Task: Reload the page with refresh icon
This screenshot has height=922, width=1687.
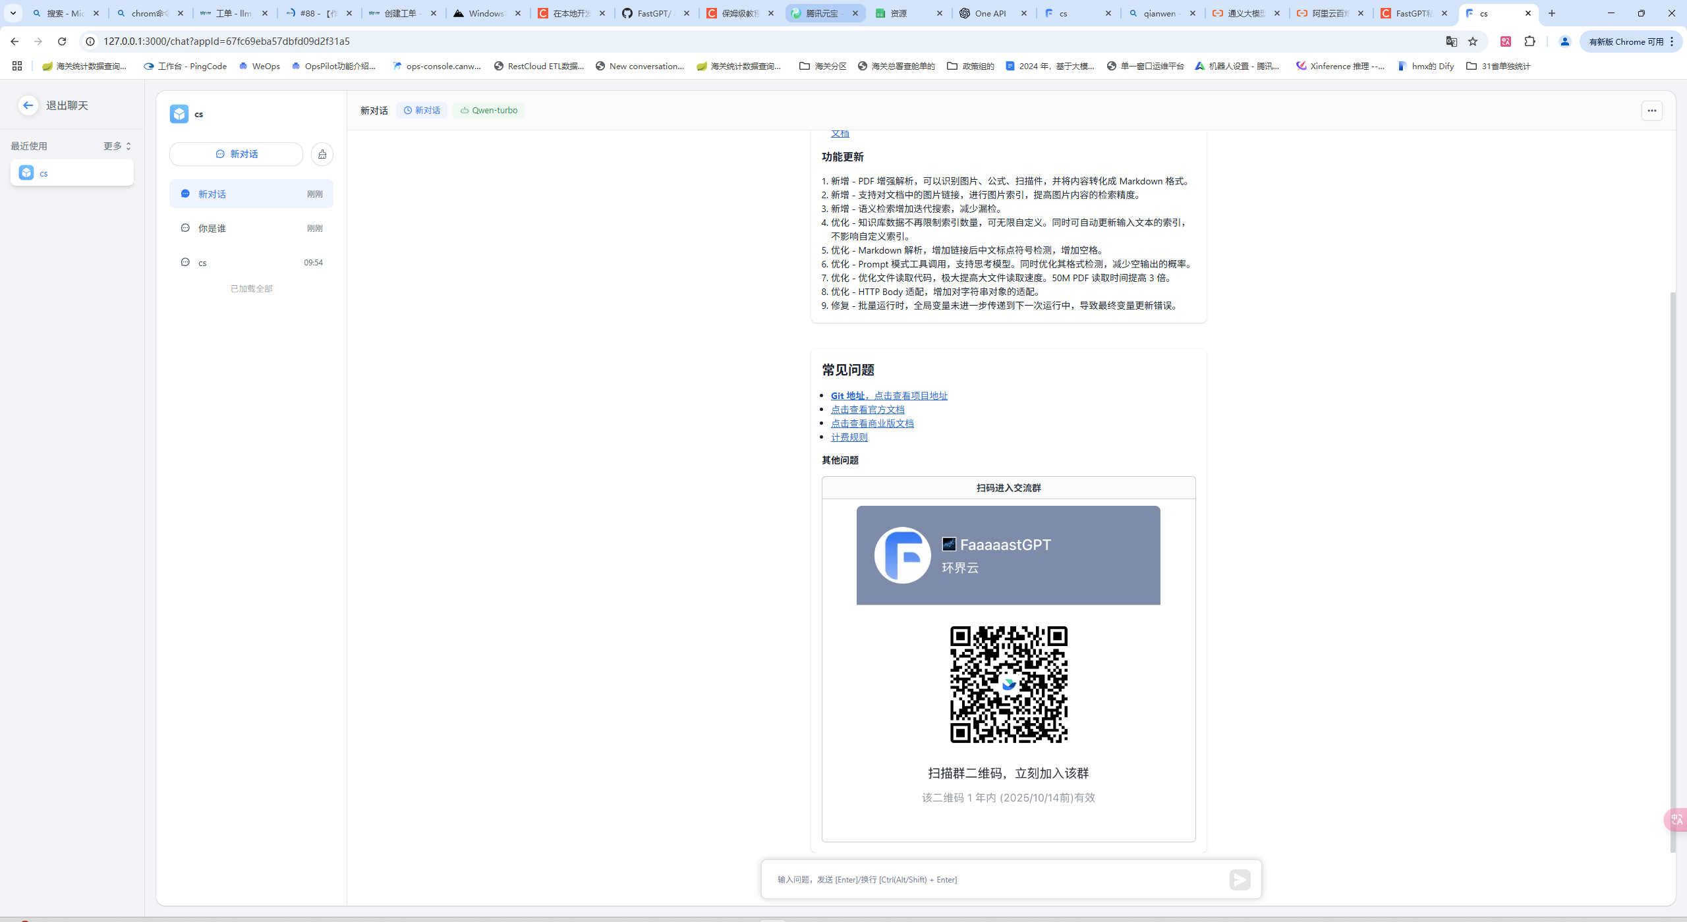Action: 62,41
